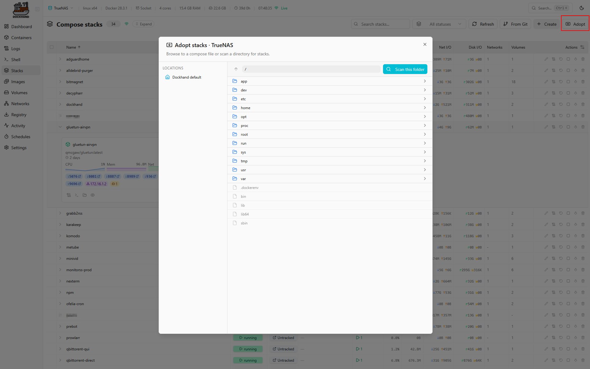The width and height of the screenshot is (590, 369).
Task: Delete the qbittorrent-direct stack
Action: [x=583, y=360]
